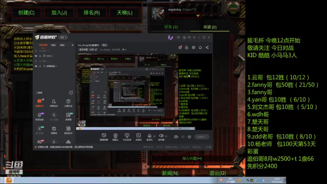Click the message icon in the title bar
327x184 pixels.
[178, 38]
